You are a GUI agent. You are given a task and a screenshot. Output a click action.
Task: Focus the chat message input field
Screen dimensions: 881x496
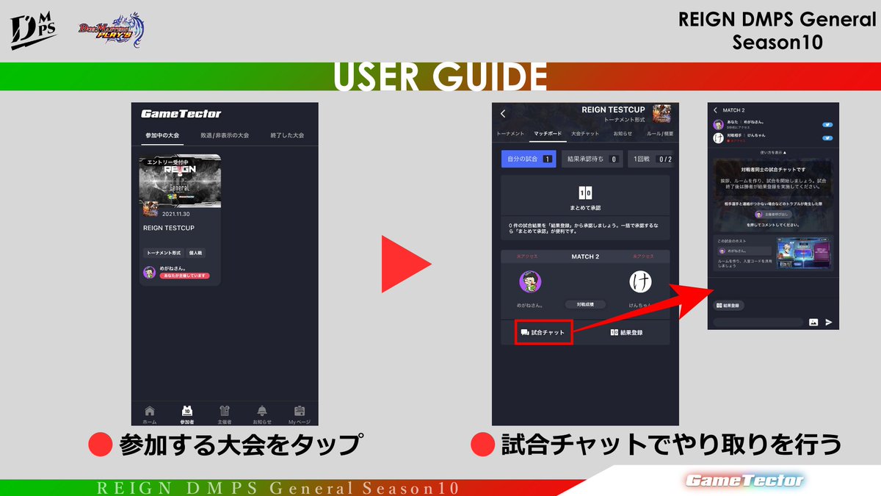point(758,323)
